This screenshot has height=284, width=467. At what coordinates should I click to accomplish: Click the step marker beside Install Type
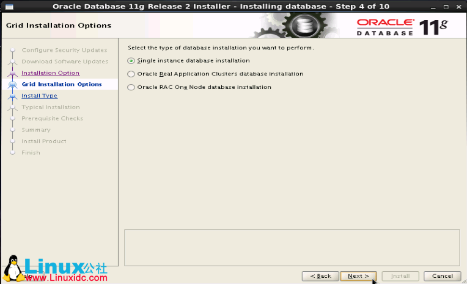point(12,96)
